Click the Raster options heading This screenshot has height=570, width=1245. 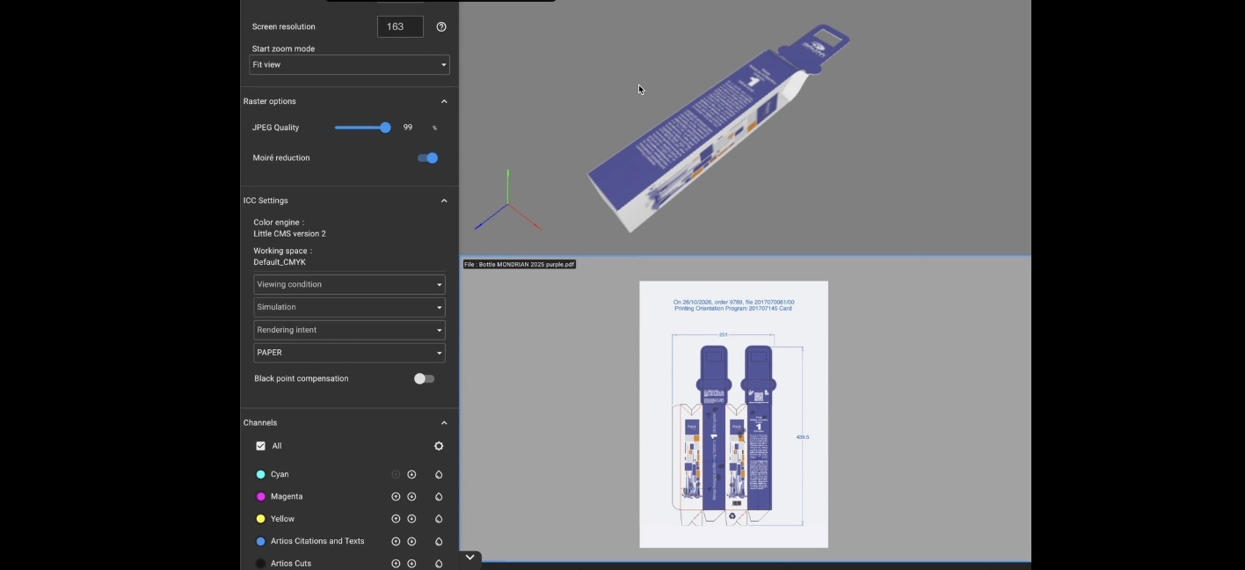pyautogui.click(x=269, y=101)
